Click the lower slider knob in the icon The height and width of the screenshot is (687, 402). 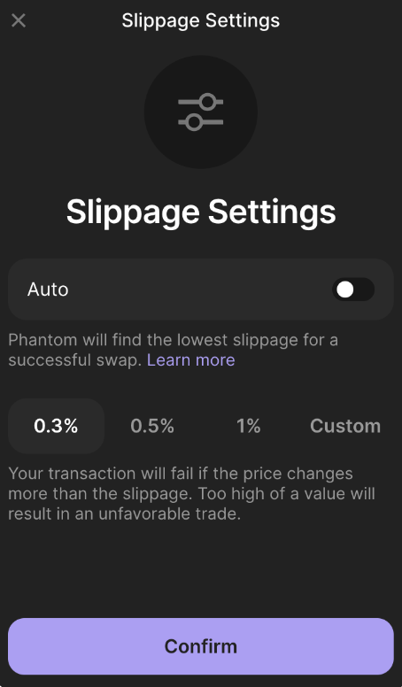pos(194,122)
